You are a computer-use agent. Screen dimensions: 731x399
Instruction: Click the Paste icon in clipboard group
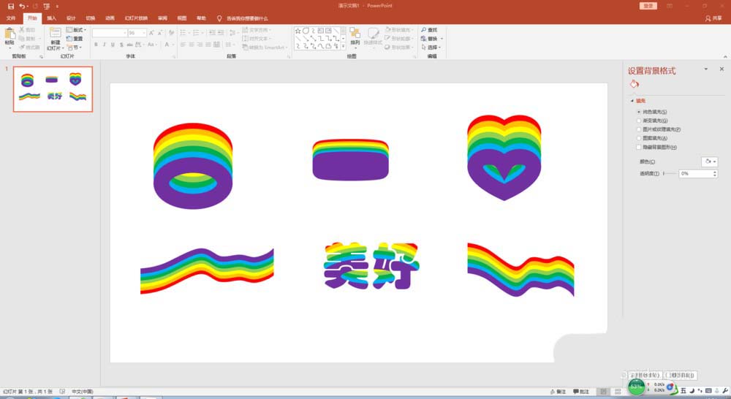(10, 34)
